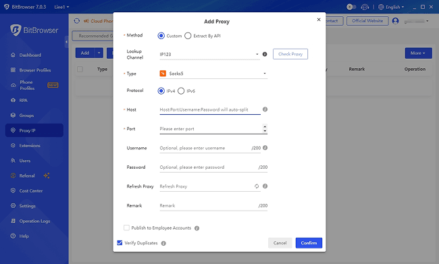
Task: Open the Line1 dropdown in the title bar
Action: point(61,7)
